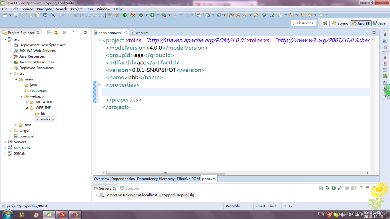This screenshot has width=390, height=219.
Task: Open the New wizard dropdown arrow
Action: point(11,15)
